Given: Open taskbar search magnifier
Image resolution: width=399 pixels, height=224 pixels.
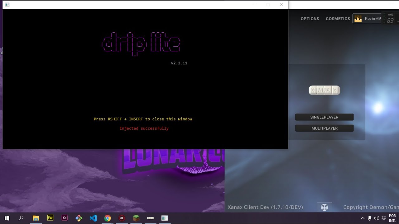Looking at the screenshot, I should pyautogui.click(x=21, y=218).
